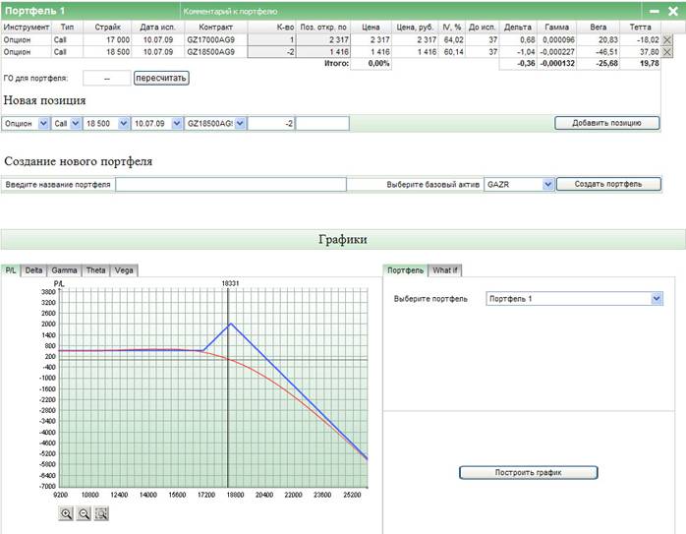Click empty open price field in new position
Screen dimensions: 686x534
pos(323,124)
